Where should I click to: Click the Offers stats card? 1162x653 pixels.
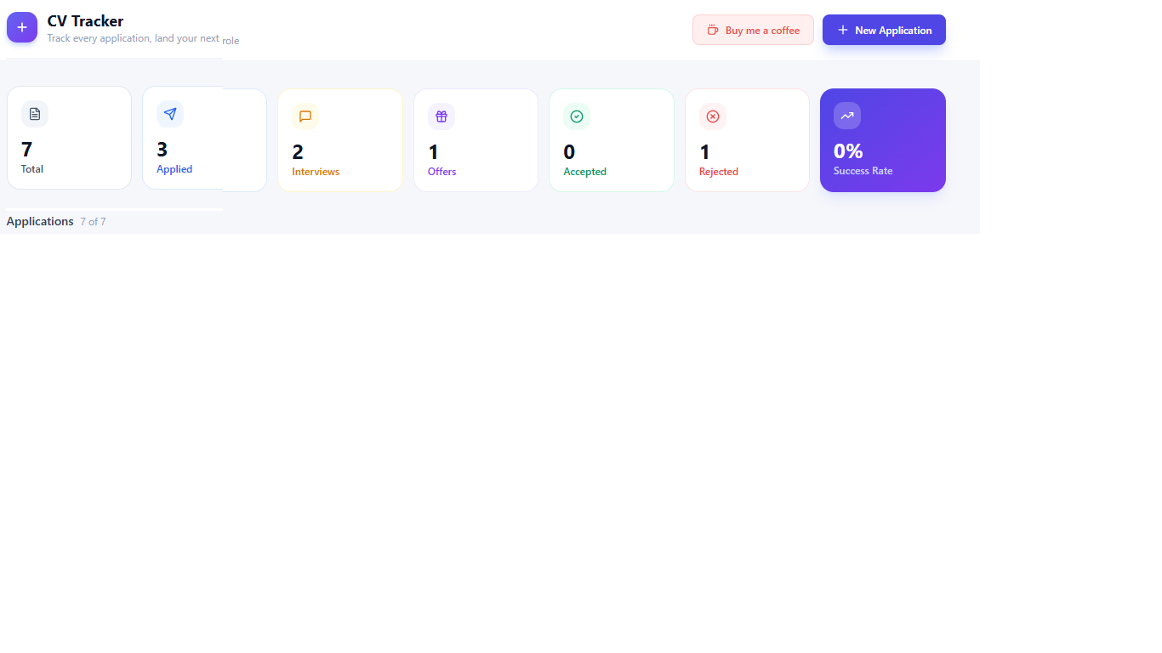pos(476,139)
